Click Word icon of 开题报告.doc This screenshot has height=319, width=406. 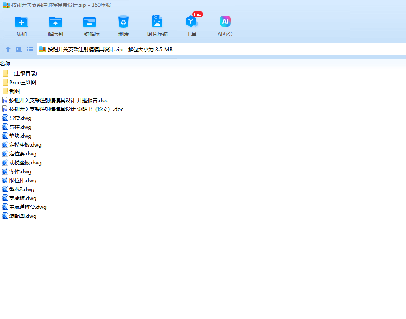(5, 100)
